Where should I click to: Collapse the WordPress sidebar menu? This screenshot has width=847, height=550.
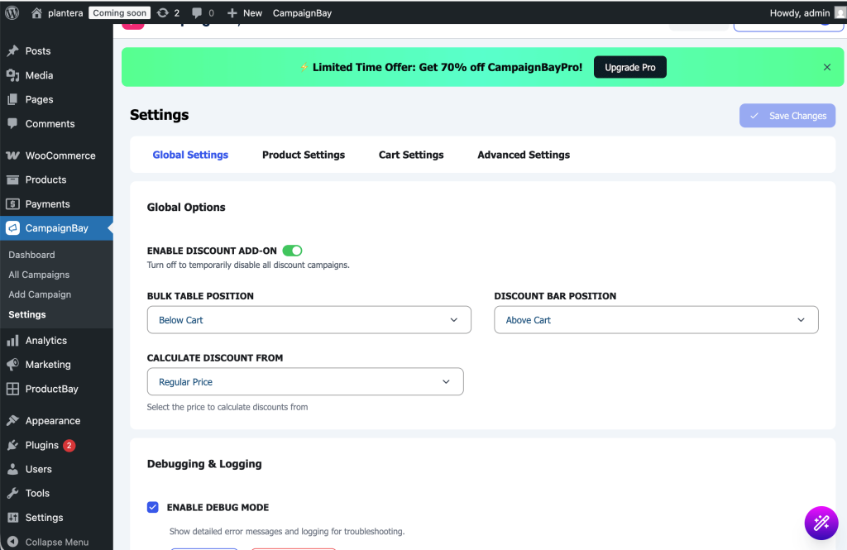click(x=56, y=542)
